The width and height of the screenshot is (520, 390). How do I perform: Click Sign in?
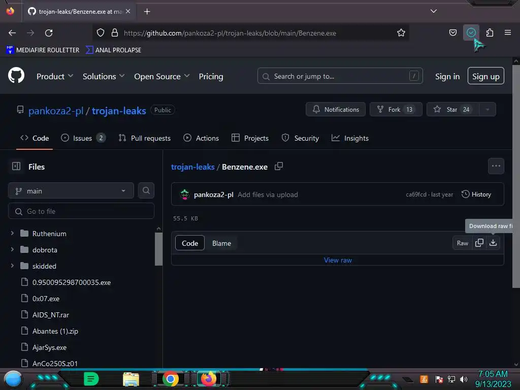(447, 76)
